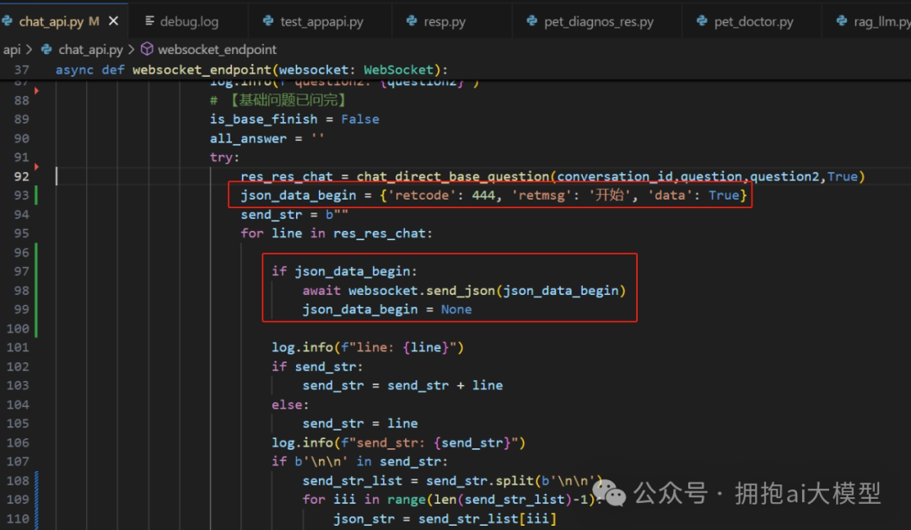This screenshot has height=530, width=911.
Task: Click the debug.log tab file icon
Action: coord(149,21)
